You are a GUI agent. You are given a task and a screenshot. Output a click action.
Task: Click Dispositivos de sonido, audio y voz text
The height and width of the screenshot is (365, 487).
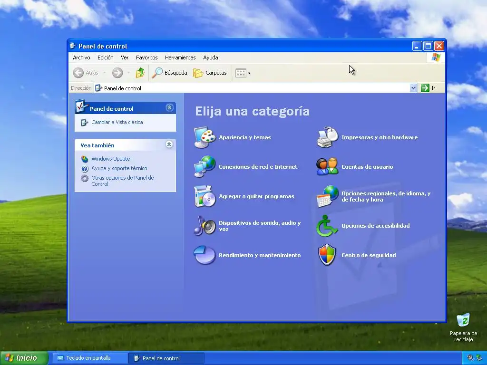[260, 226]
